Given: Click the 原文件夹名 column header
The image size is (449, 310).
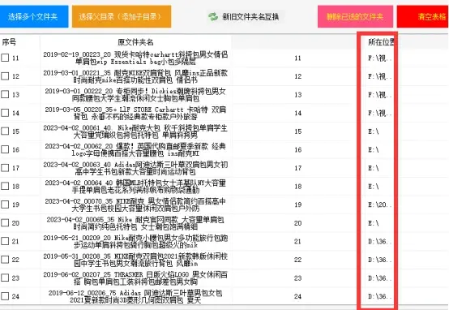Looking at the screenshot, I should pos(135,42).
